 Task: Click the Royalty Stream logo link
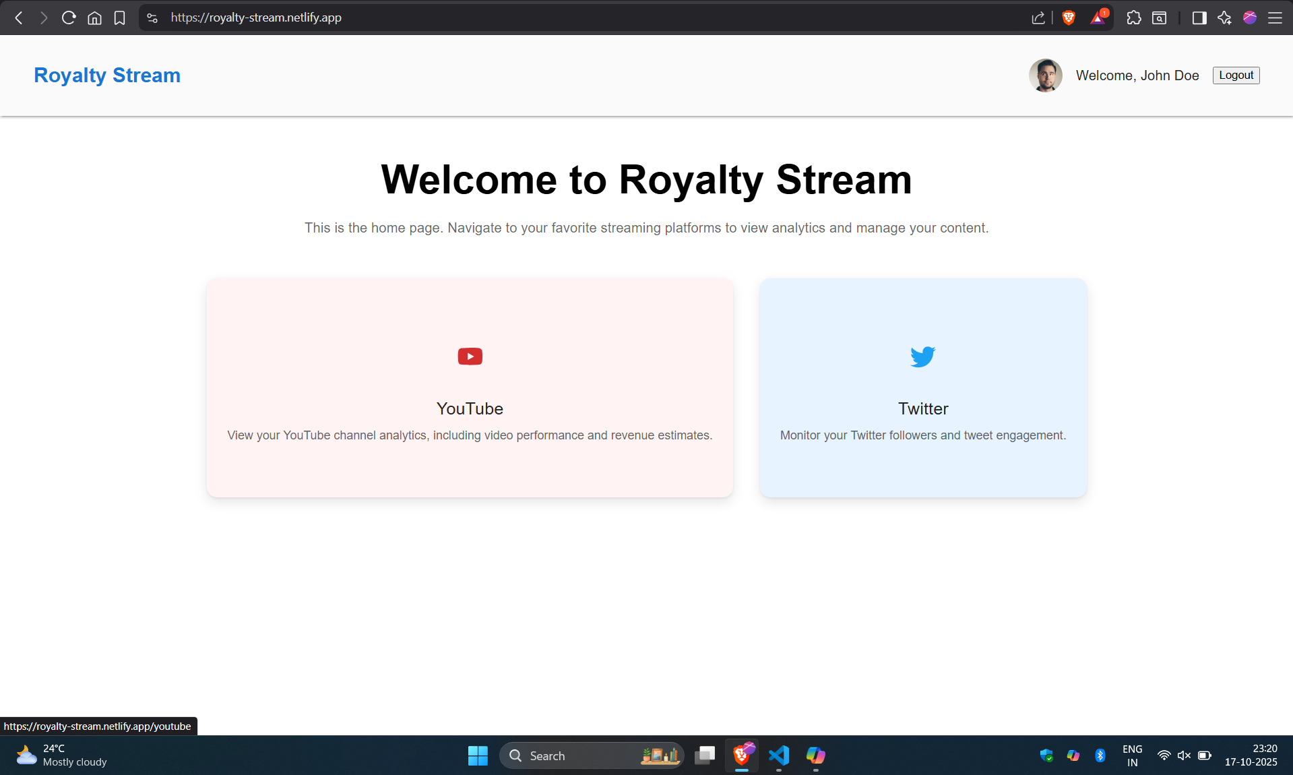point(107,75)
